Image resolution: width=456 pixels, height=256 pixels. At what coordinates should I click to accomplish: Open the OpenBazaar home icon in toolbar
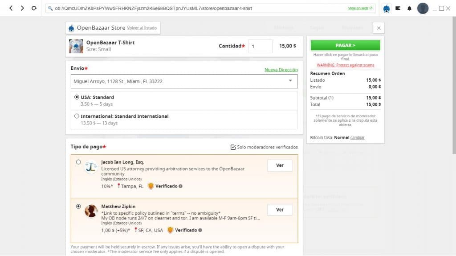click(x=386, y=8)
